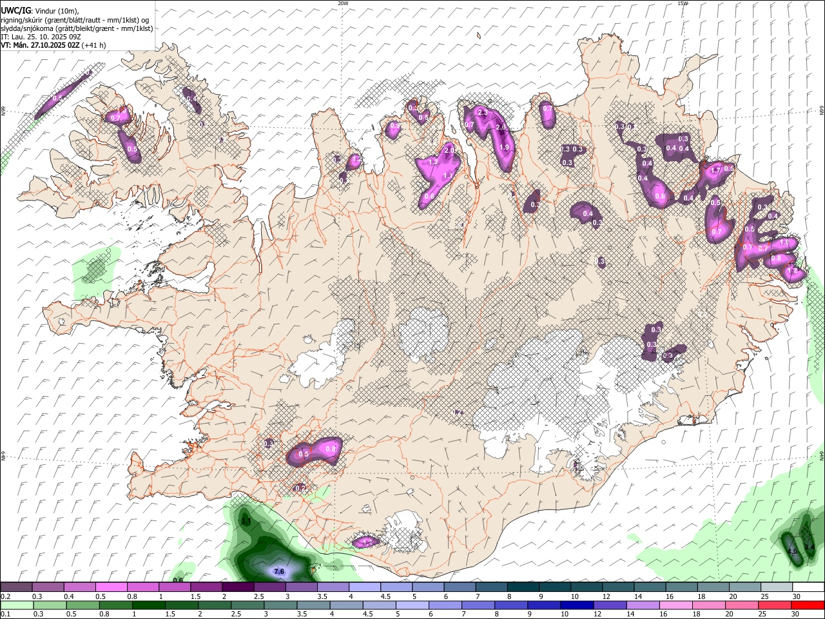This screenshot has height=619, width=825.
Task: Click the pale green lower-row swatch from 0.1 to 0.3
Action: pos(17,605)
